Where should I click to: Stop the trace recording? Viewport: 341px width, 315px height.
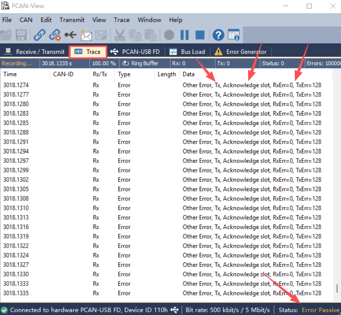click(x=200, y=35)
